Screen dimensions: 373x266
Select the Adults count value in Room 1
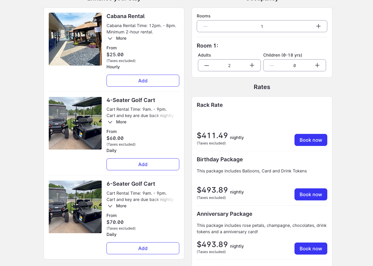tap(229, 65)
